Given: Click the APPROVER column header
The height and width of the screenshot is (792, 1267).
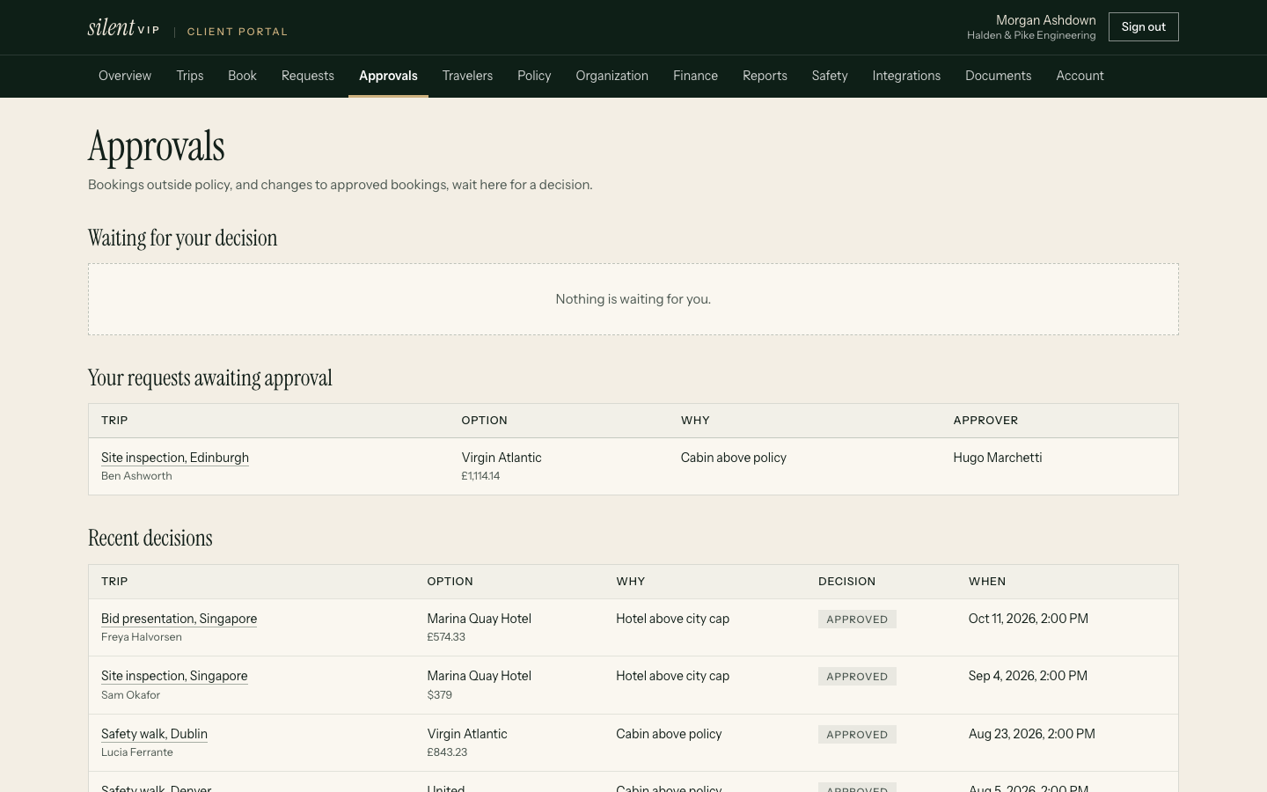Looking at the screenshot, I should point(985,421).
